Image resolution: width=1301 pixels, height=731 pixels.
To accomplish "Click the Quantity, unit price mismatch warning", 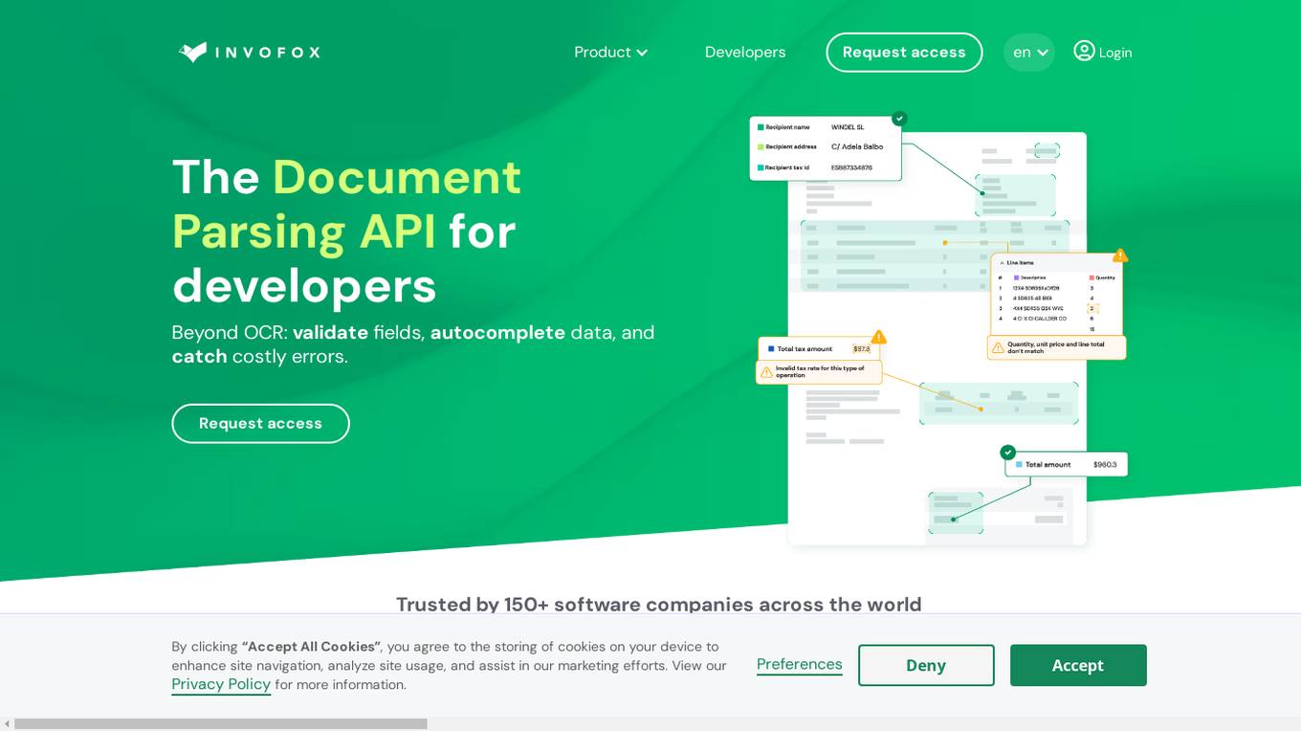I will (x=1057, y=347).
